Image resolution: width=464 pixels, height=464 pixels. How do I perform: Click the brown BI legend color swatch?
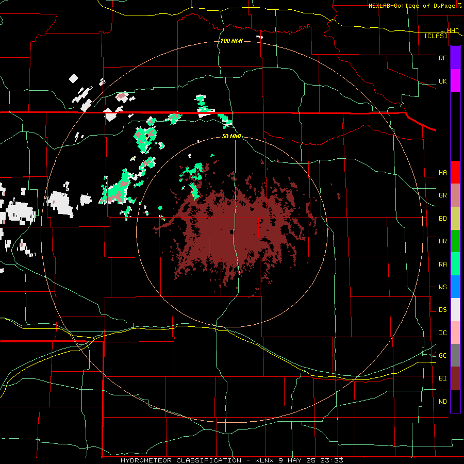(455, 378)
